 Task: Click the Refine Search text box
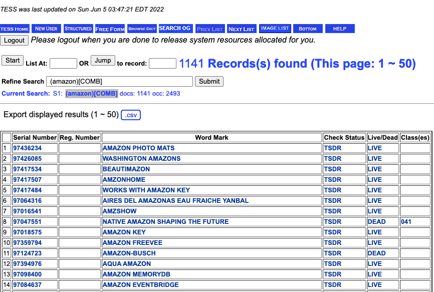point(119,81)
